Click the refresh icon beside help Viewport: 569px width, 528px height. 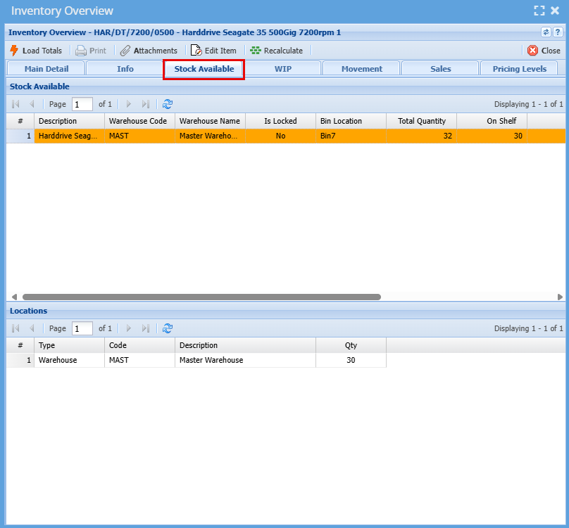click(x=546, y=32)
